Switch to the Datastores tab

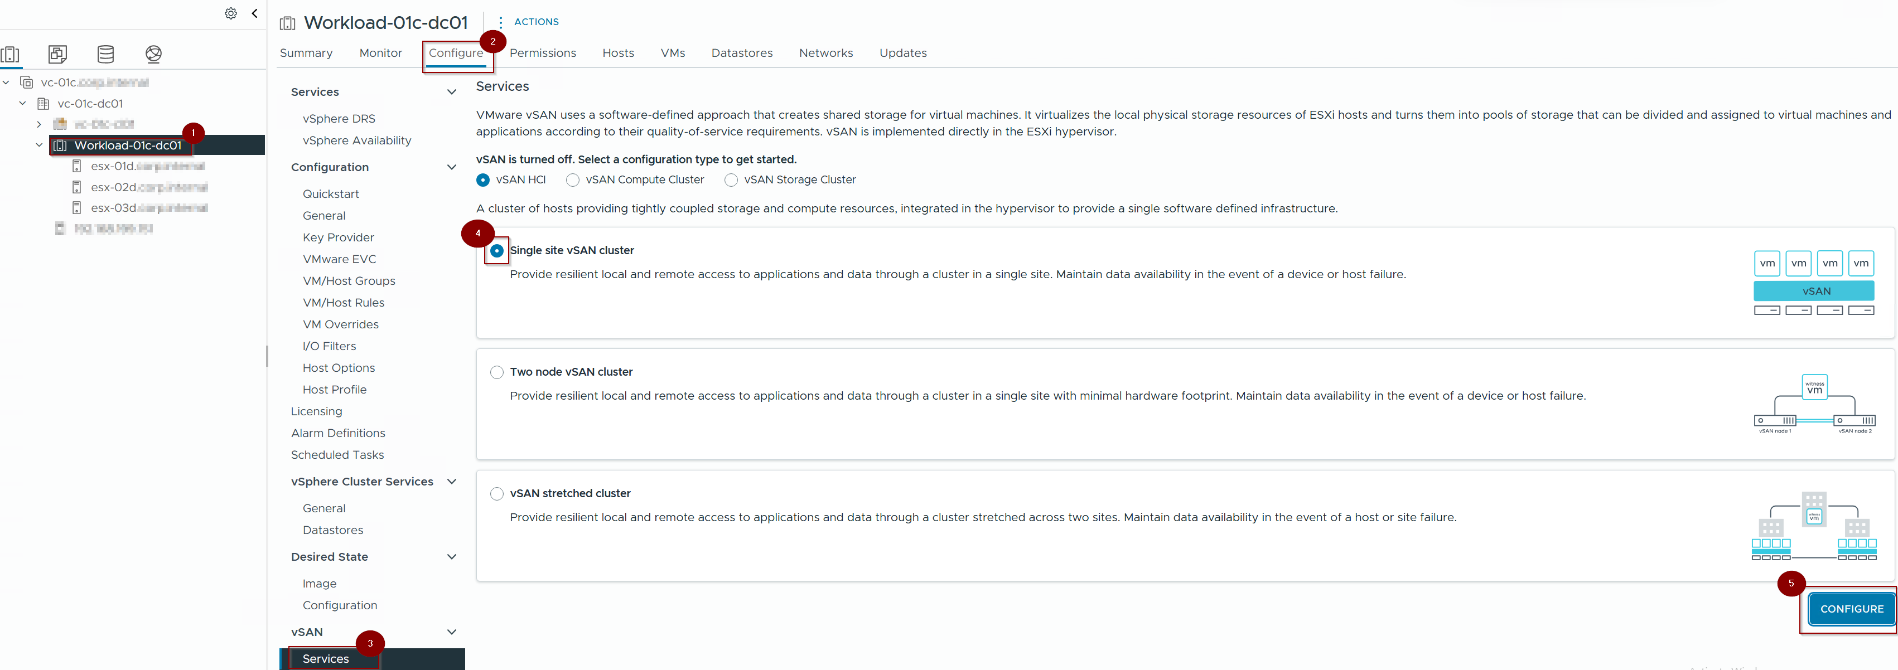click(x=741, y=53)
